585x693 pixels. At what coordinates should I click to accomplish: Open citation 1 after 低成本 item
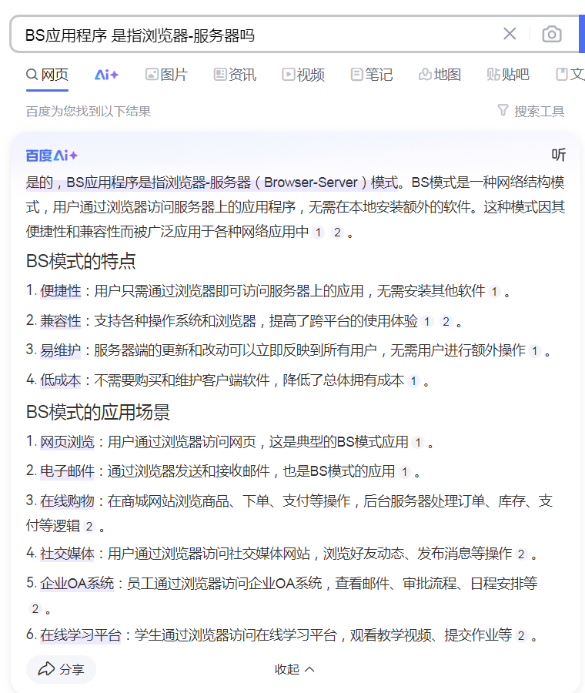[413, 381]
